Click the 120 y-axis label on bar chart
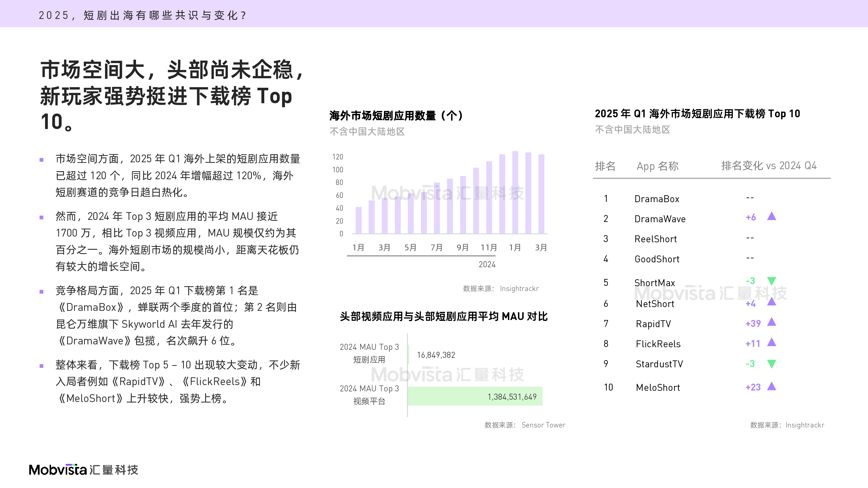 (x=338, y=157)
